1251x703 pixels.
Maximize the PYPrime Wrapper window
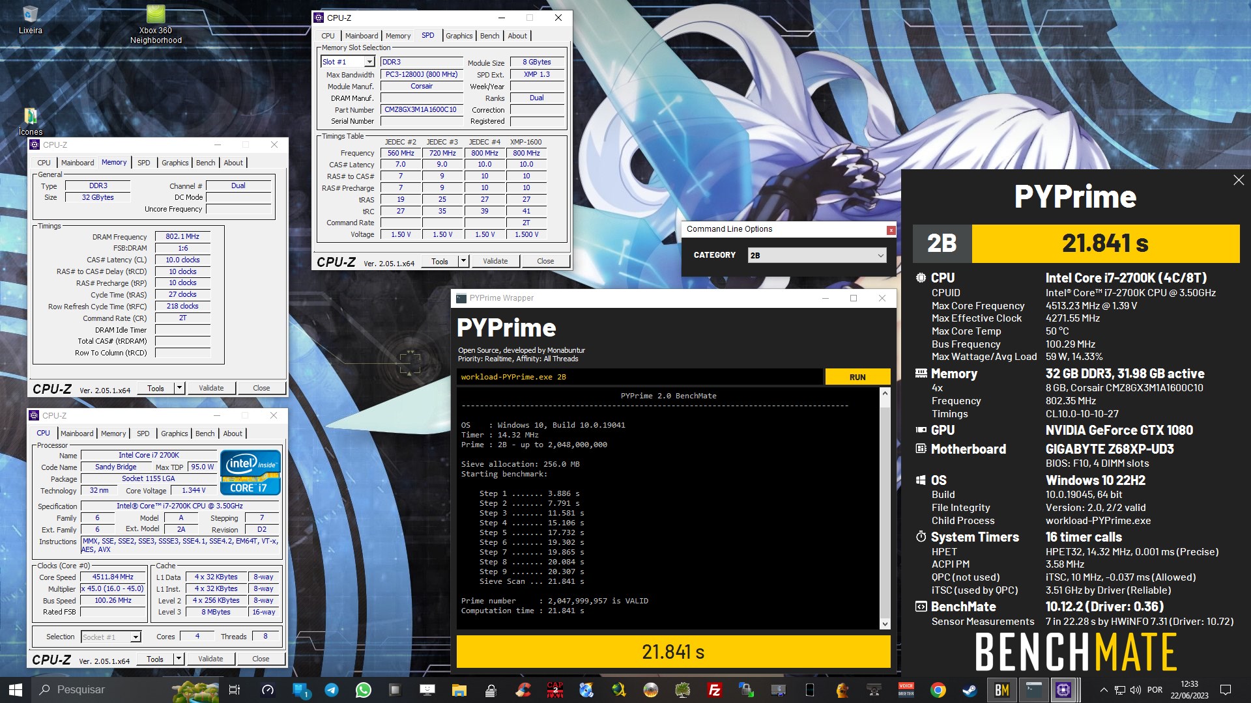[854, 298]
